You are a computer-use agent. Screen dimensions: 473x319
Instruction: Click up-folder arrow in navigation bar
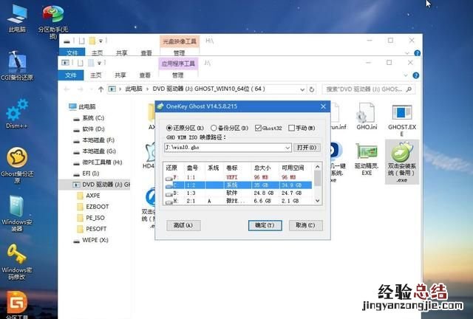point(101,89)
